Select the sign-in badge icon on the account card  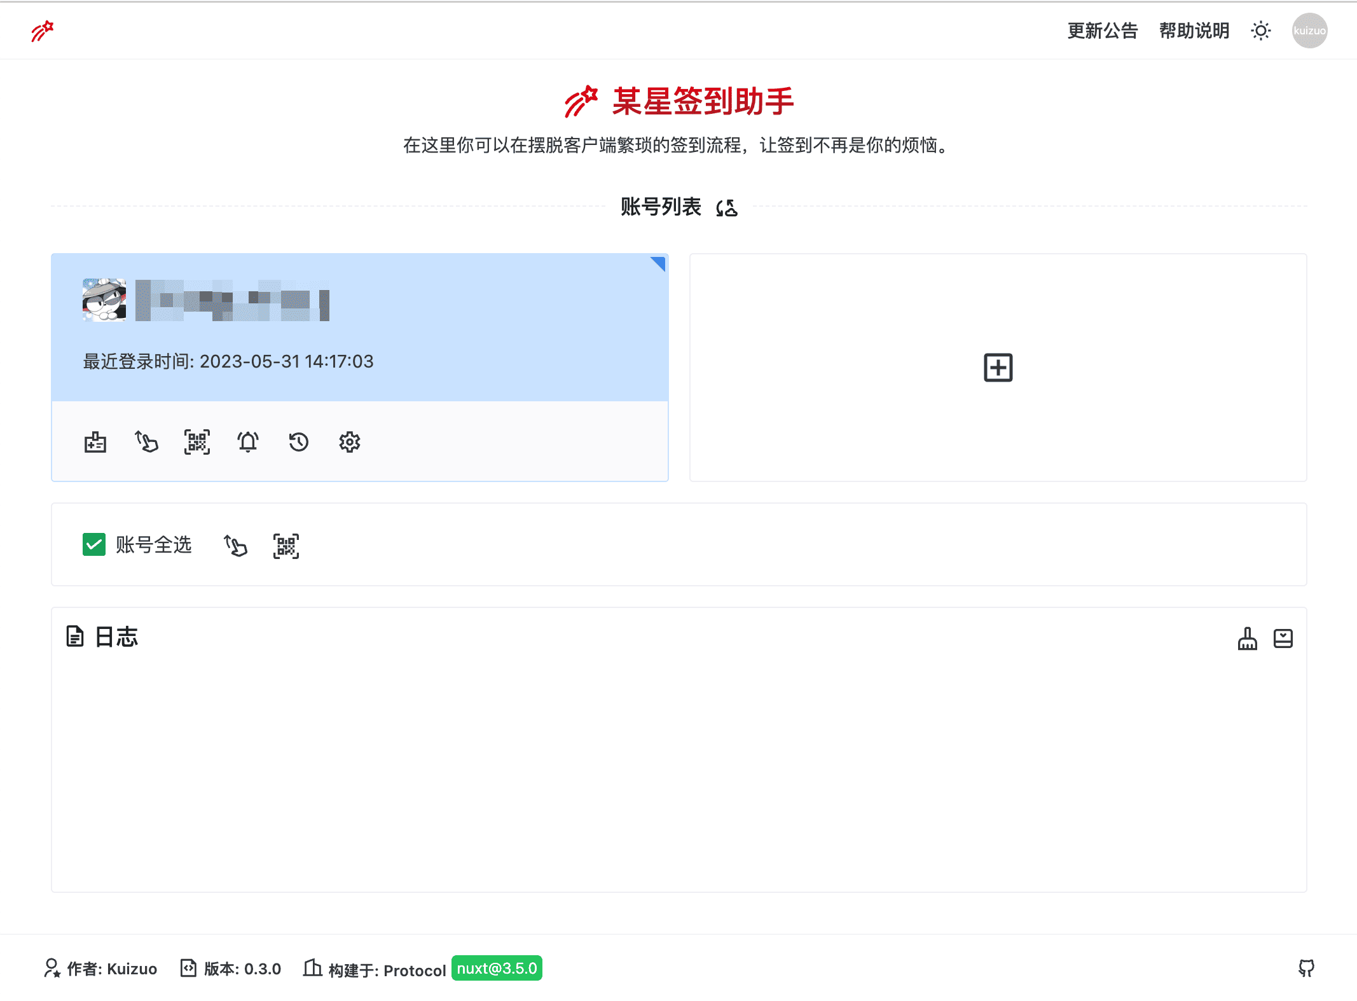(95, 442)
